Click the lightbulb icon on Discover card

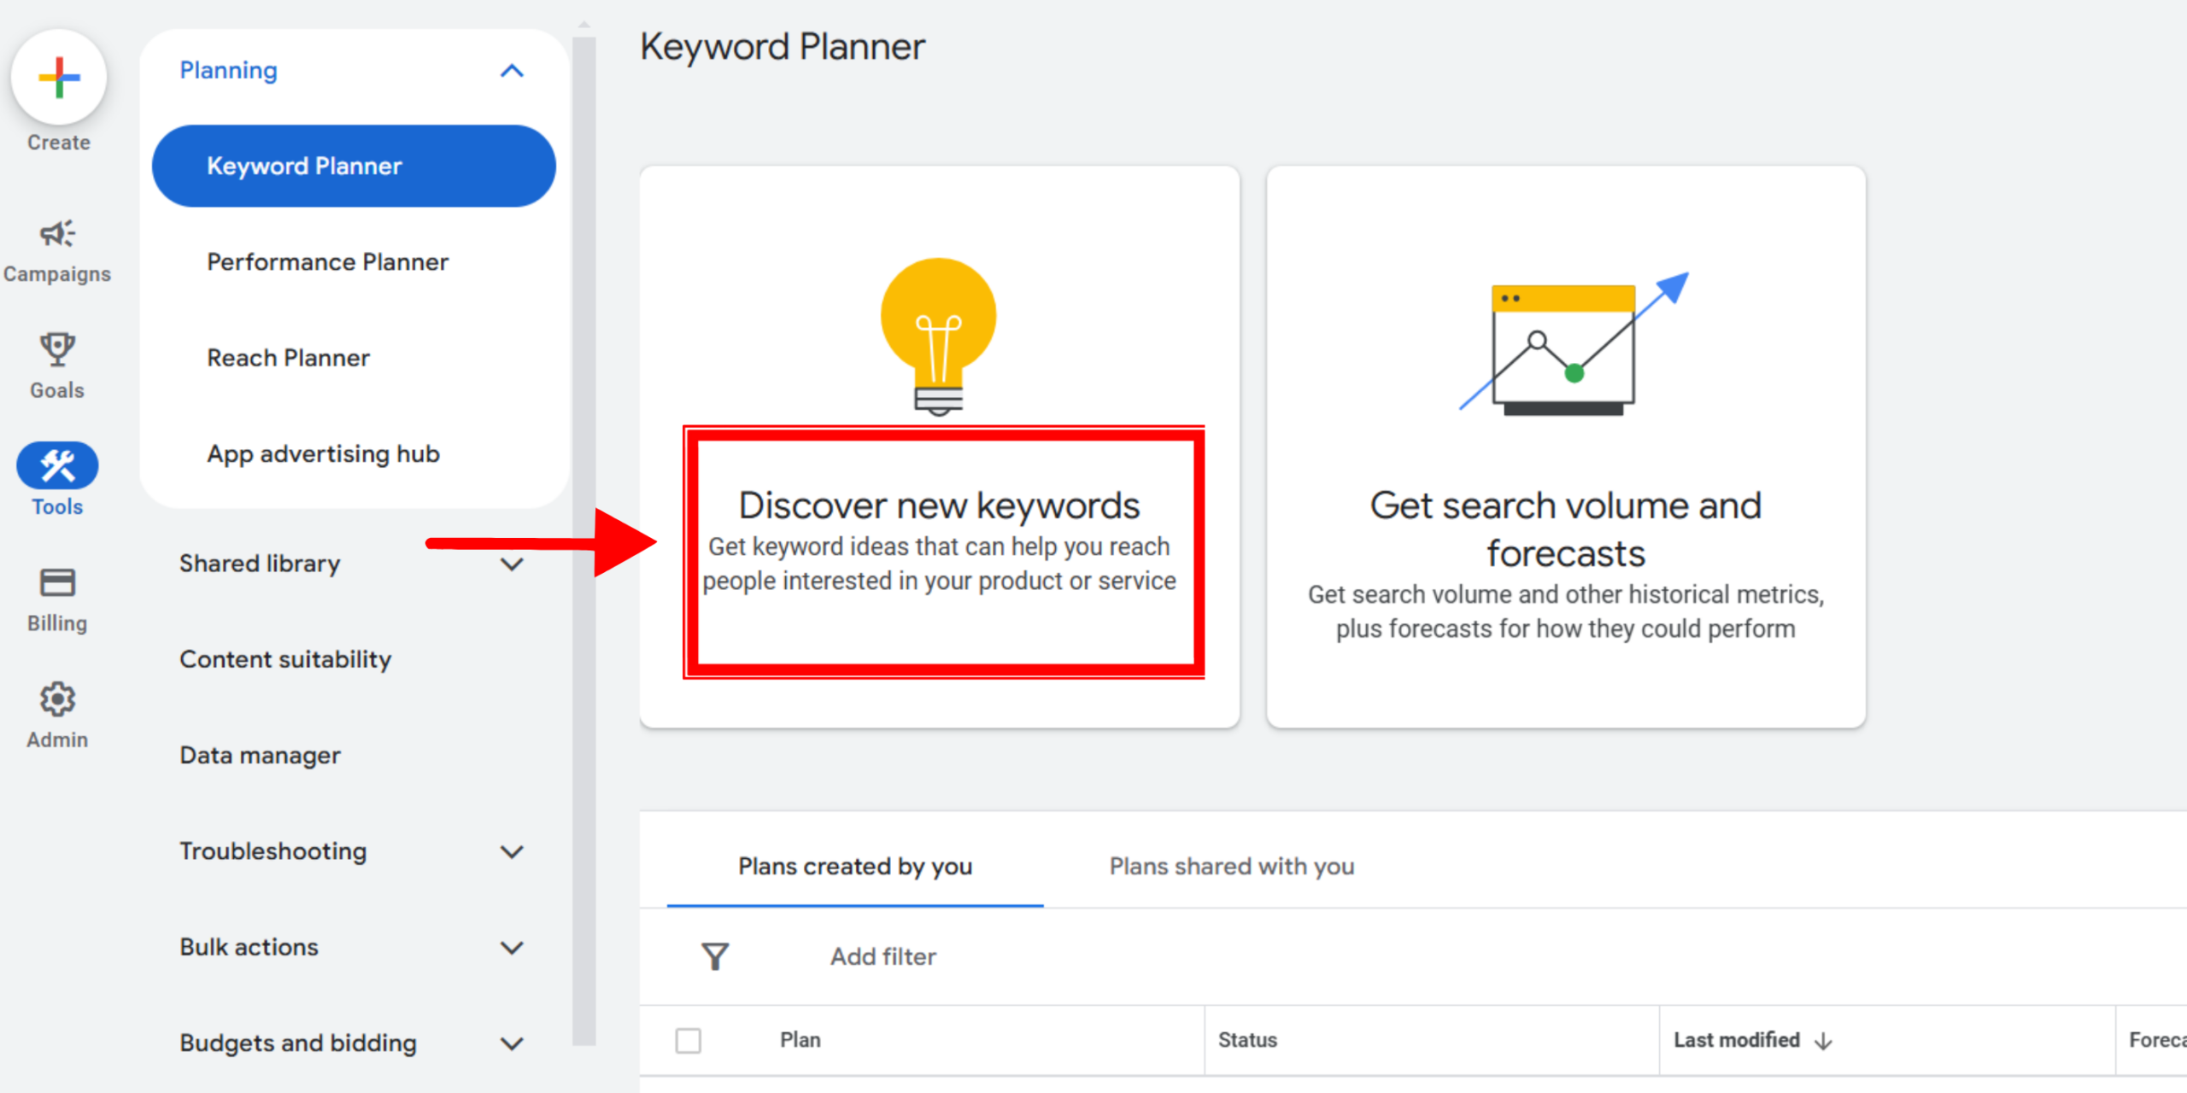[939, 336]
